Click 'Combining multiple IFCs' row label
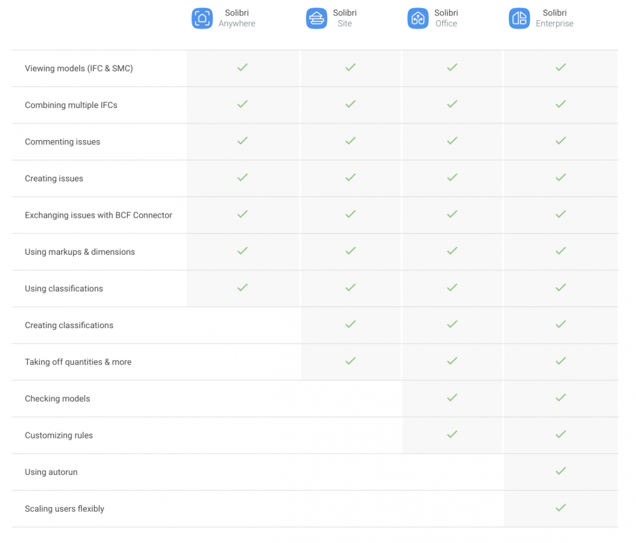This screenshot has height=543, width=636. pos(71,105)
